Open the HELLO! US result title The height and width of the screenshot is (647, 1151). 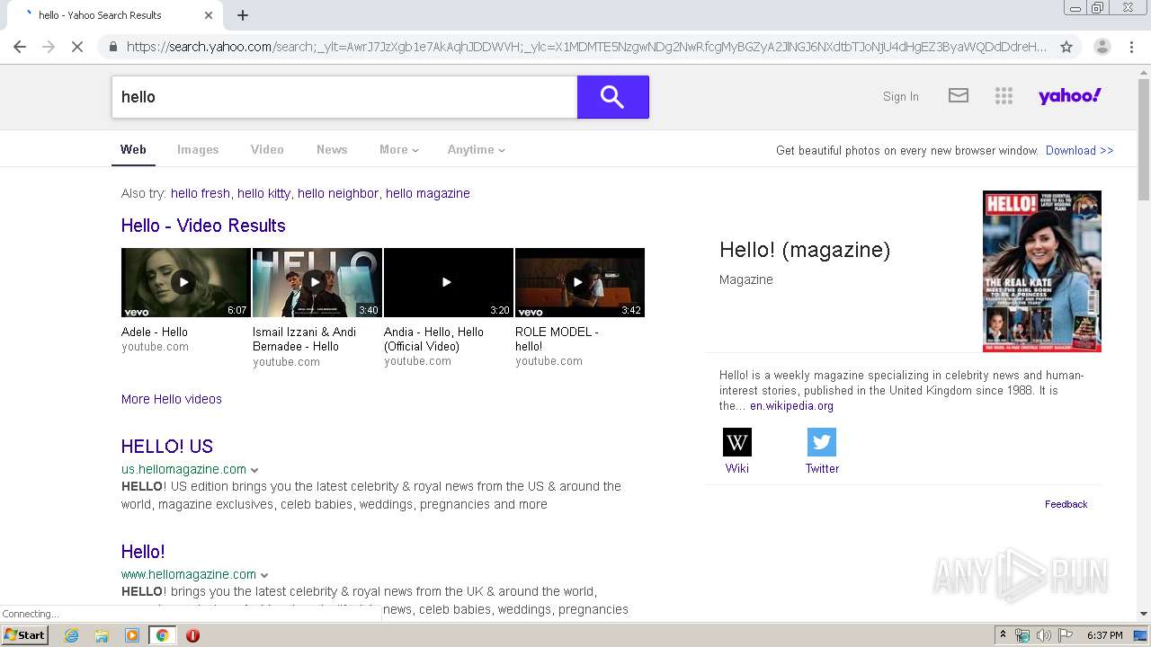click(x=167, y=447)
